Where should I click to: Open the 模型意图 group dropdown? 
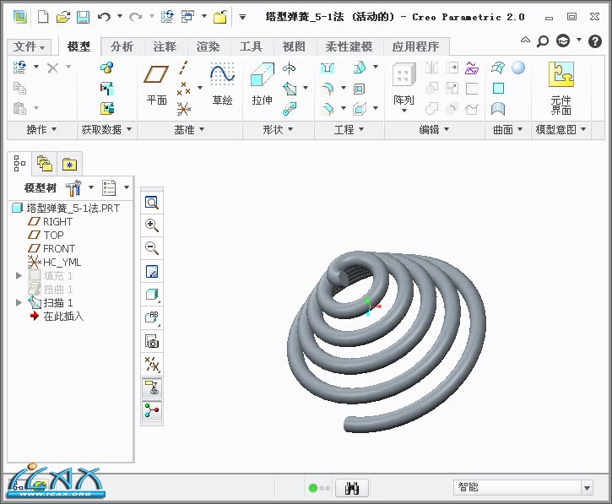(561, 130)
